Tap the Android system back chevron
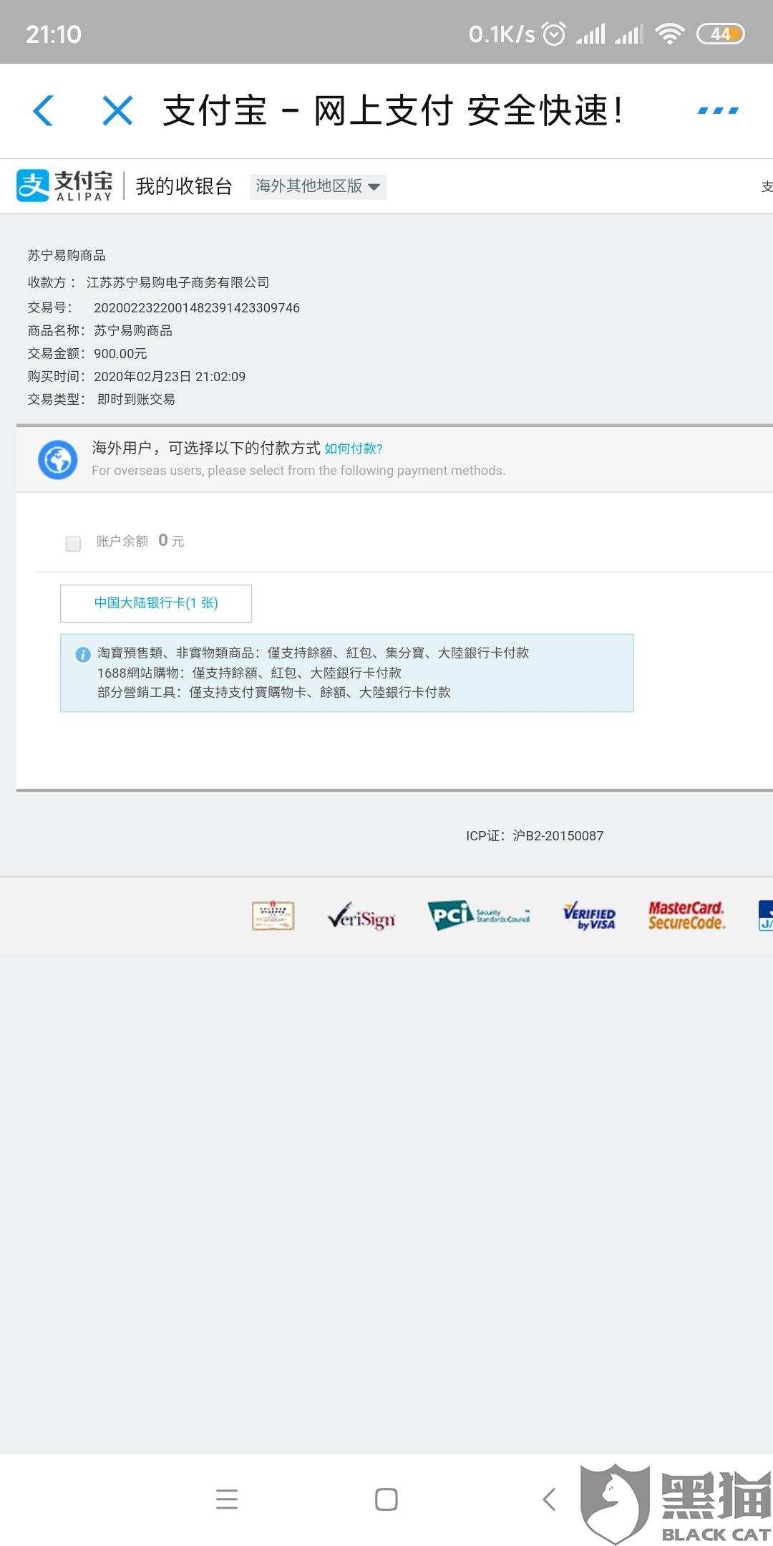Viewport: 773px width, 1546px height. point(549,1499)
